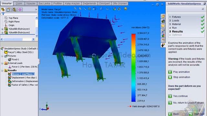Viewport: 207px width, 116px height.
Task: Switch to the DimXpert tab
Action: pyautogui.click(x=104, y=4)
